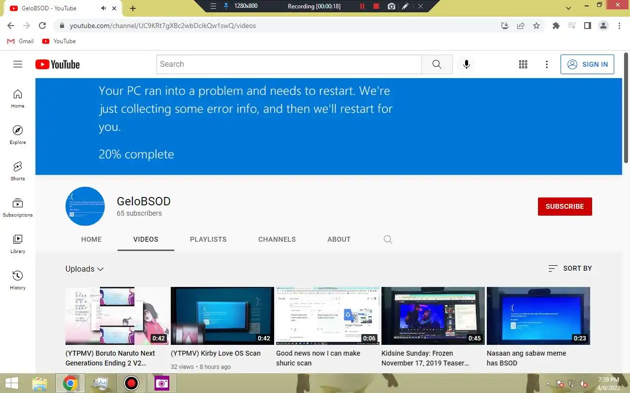Open the YouTube hamburger guide menu
Screen dimensions: 630x393
tap(18, 64)
